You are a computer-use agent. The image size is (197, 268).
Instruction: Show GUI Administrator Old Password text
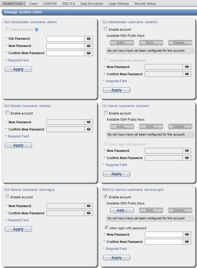click(89, 39)
